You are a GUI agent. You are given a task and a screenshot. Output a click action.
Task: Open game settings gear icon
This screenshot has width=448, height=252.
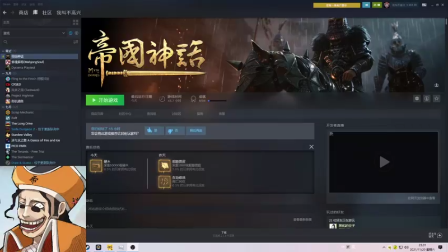coord(417,99)
